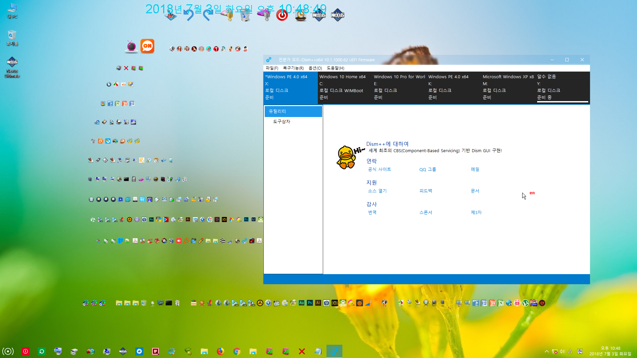Select the 알수 없음 image on Y:

click(562, 87)
